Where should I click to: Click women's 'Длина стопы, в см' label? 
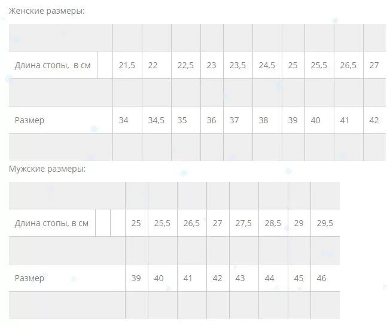53,65
